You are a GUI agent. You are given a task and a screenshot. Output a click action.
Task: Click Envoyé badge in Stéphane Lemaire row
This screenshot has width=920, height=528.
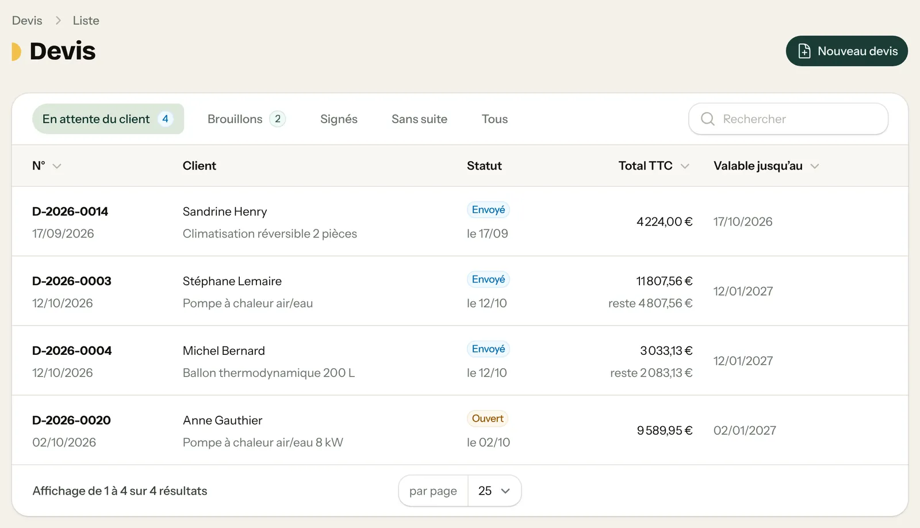(x=488, y=280)
